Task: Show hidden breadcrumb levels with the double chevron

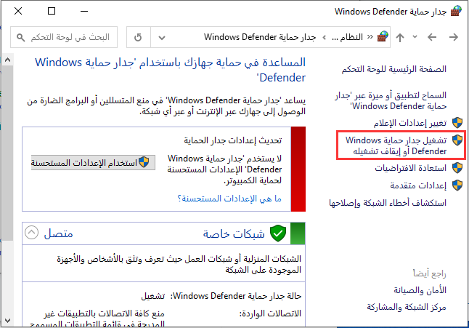Action: pyautogui.click(x=370, y=37)
